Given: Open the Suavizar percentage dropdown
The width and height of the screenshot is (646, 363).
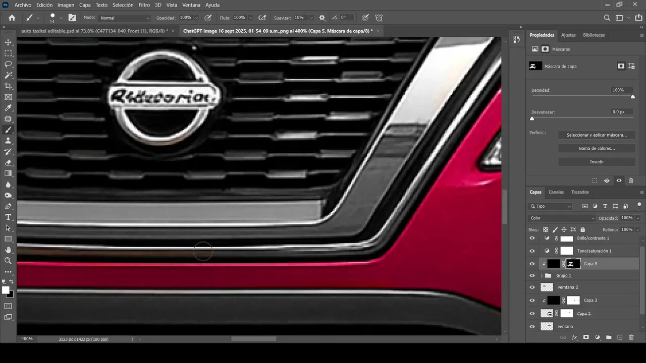Looking at the screenshot, I should (311, 18).
